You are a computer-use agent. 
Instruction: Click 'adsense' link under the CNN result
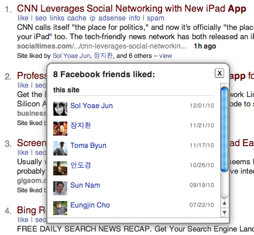pos(112,18)
